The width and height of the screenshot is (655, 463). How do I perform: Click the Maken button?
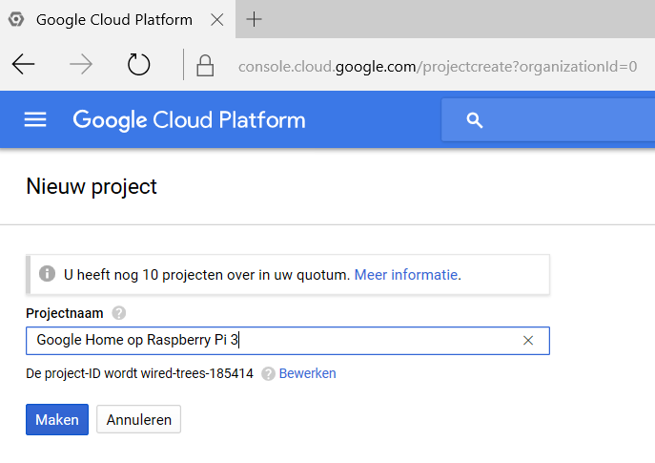click(57, 419)
